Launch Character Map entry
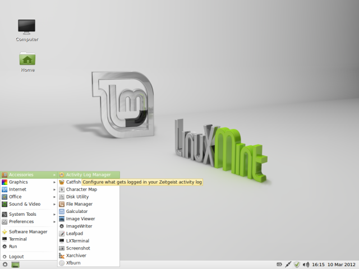The height and width of the screenshot is (269, 359). 89,189
